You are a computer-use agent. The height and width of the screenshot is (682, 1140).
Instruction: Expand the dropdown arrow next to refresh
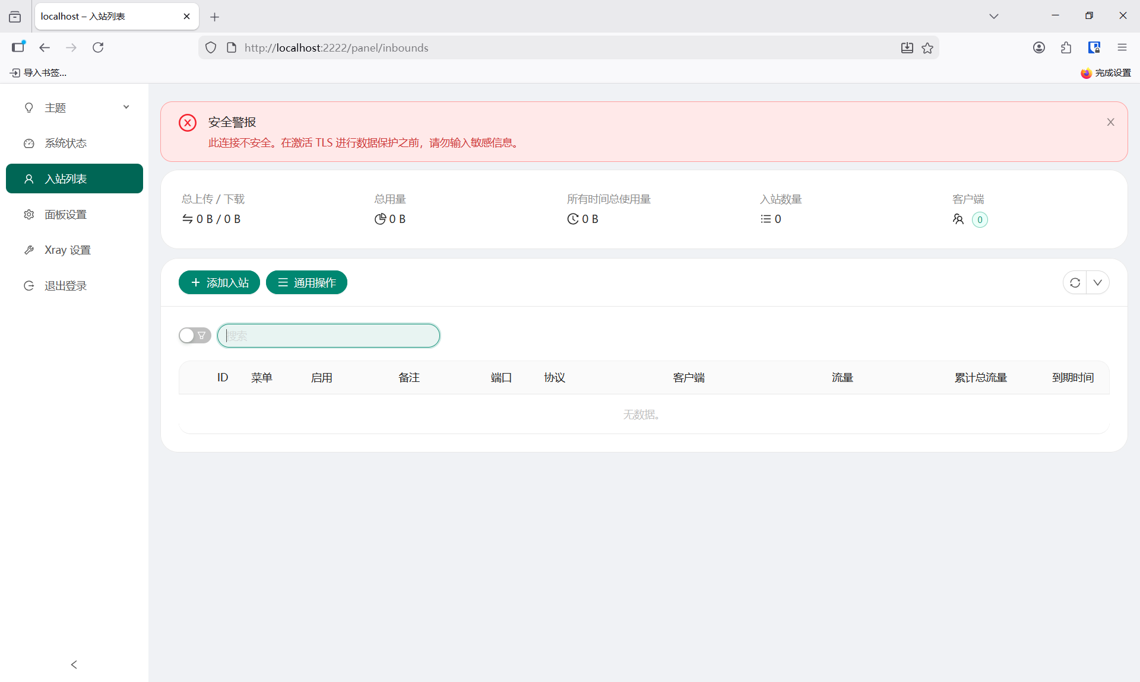point(1098,283)
